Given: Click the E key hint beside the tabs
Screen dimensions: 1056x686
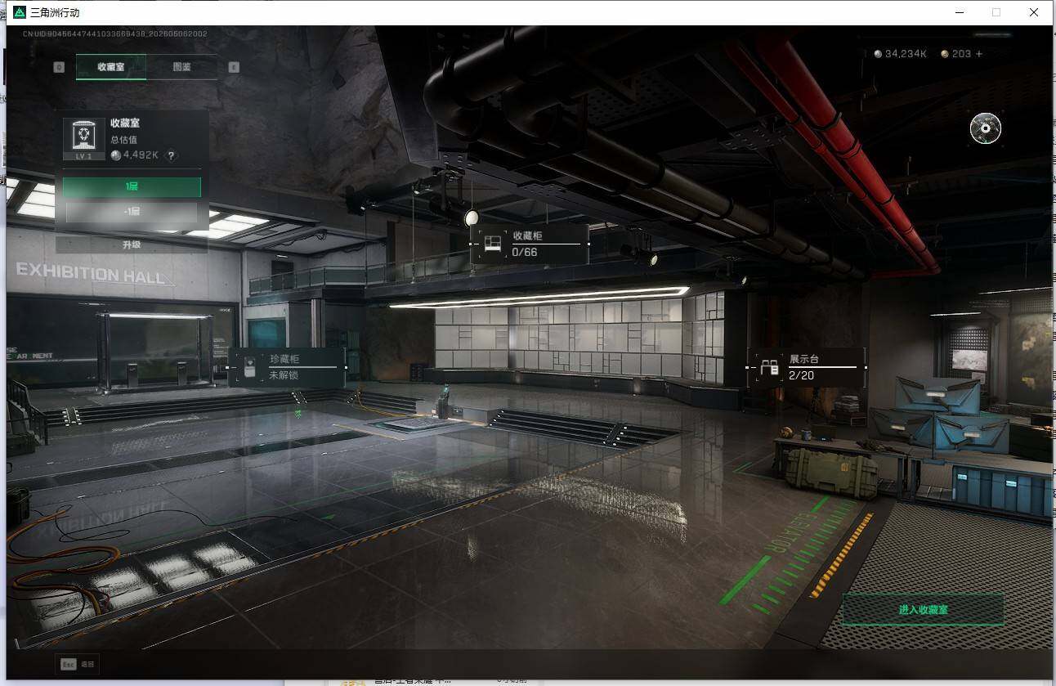Looking at the screenshot, I should pyautogui.click(x=234, y=67).
